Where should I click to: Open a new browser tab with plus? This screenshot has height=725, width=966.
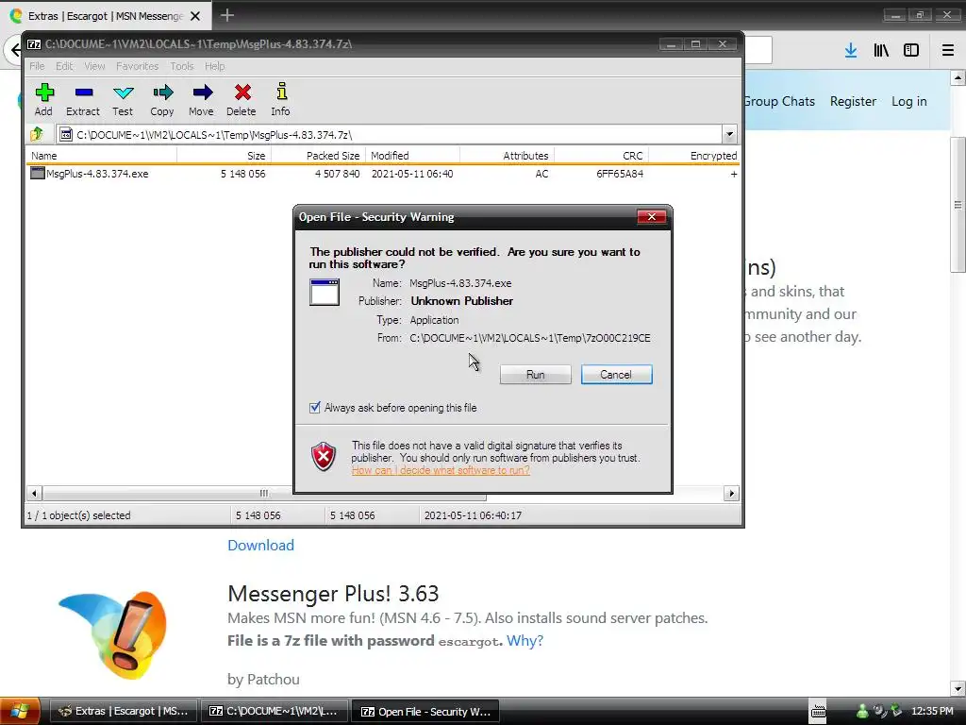[227, 15]
